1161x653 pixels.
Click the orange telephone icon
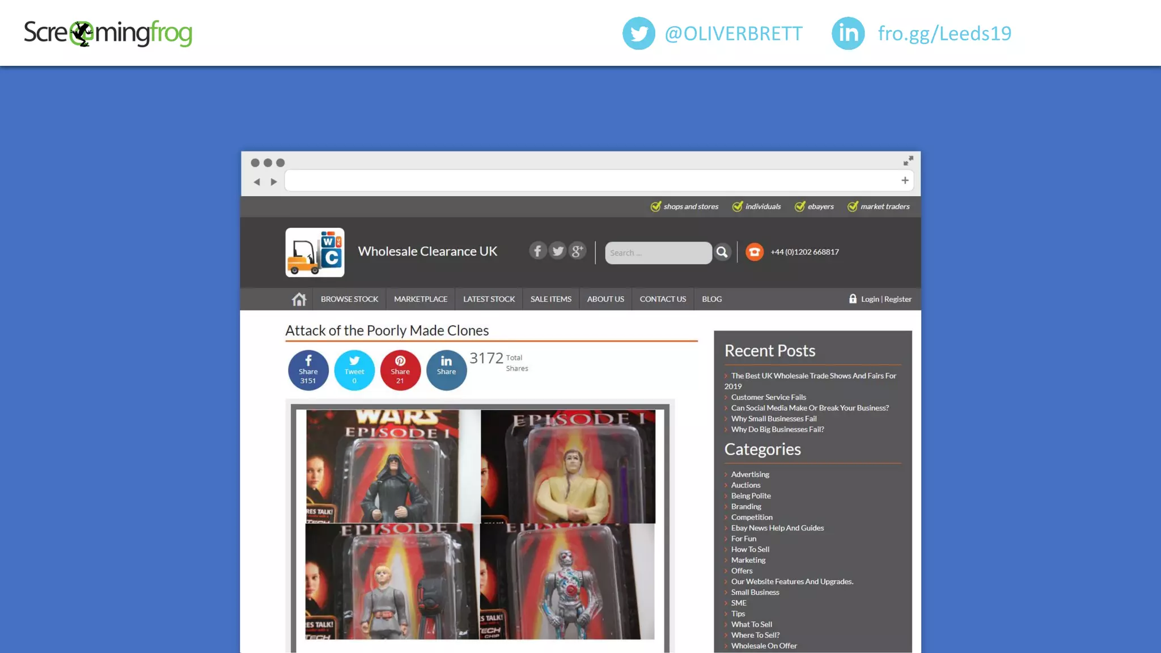(x=754, y=252)
